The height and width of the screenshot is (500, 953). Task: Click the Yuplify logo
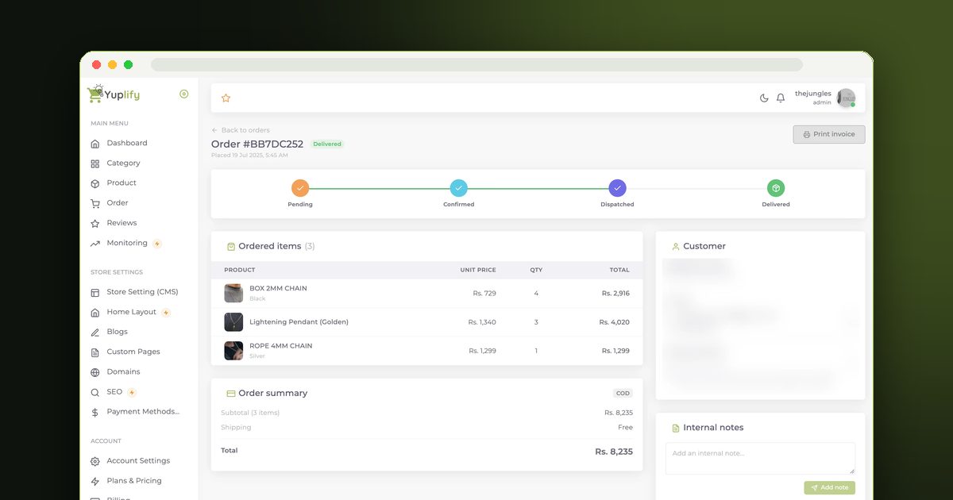point(114,94)
